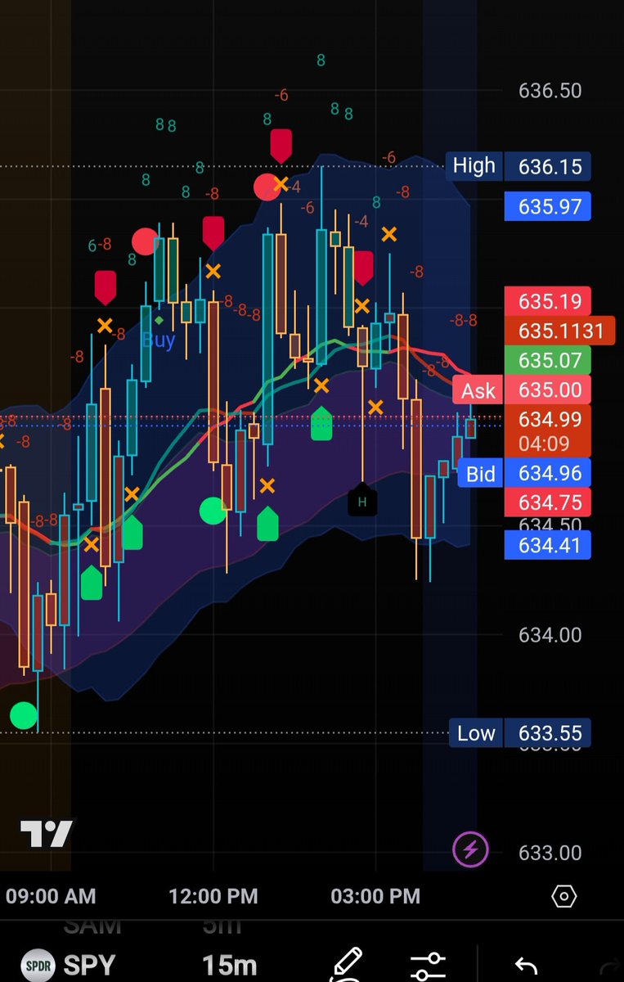624x982 pixels.
Task: Select the green circle below lowest candle
Action: (24, 714)
